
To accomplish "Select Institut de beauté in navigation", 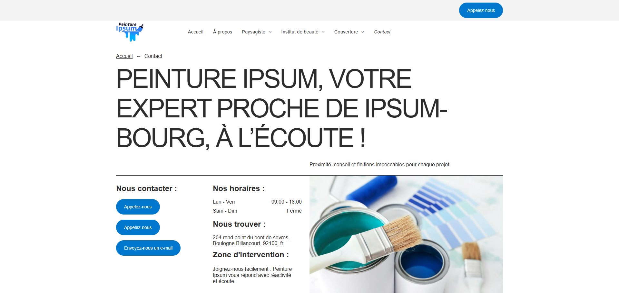I will pyautogui.click(x=300, y=32).
